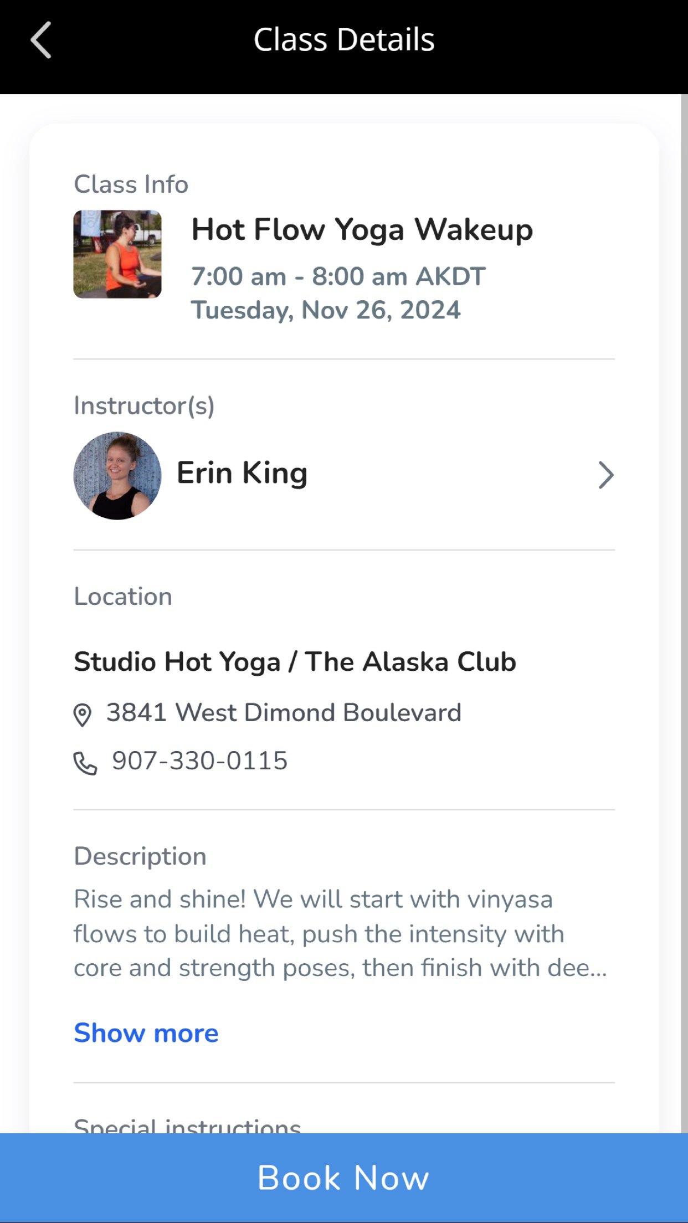
Task: Tap the Hot Flow Yoga class thumbnail
Action: pos(117,254)
